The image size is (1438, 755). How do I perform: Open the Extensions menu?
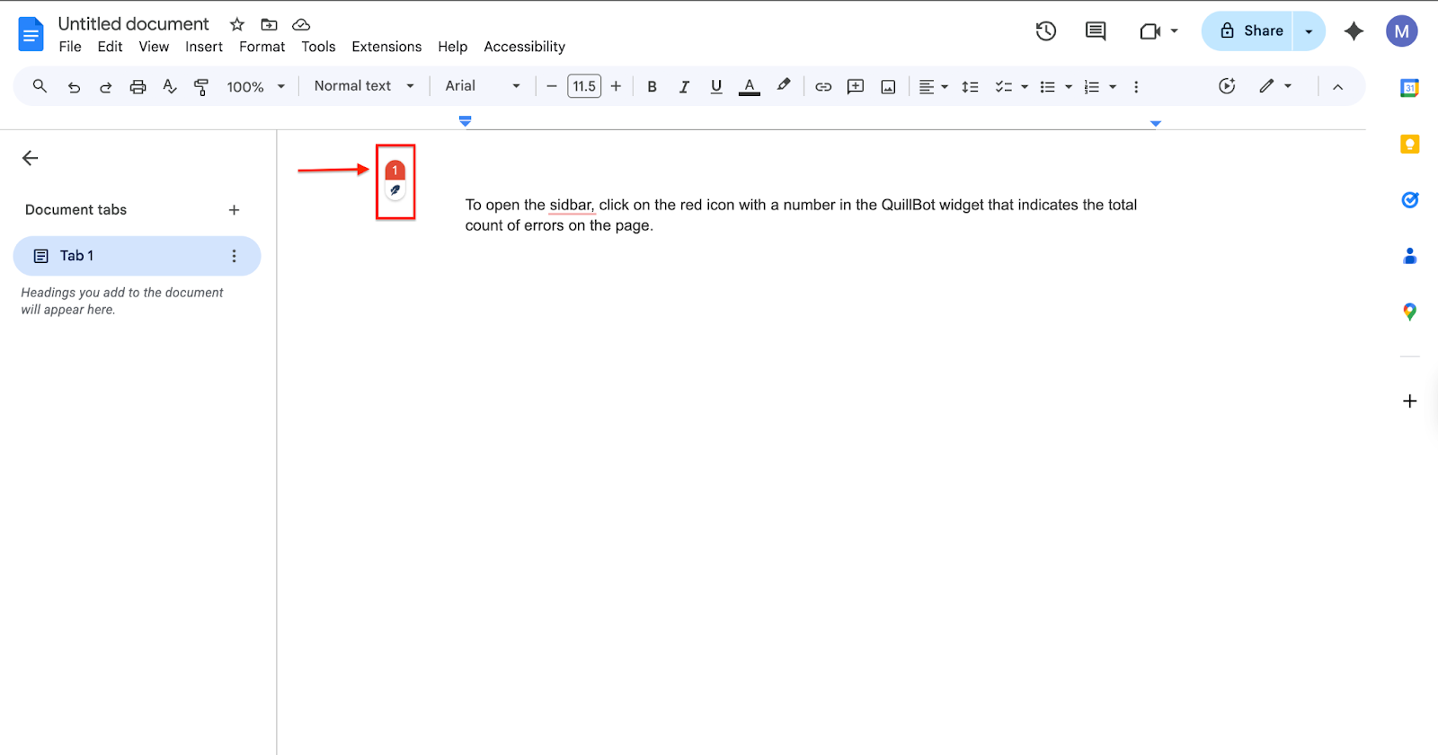pos(386,47)
